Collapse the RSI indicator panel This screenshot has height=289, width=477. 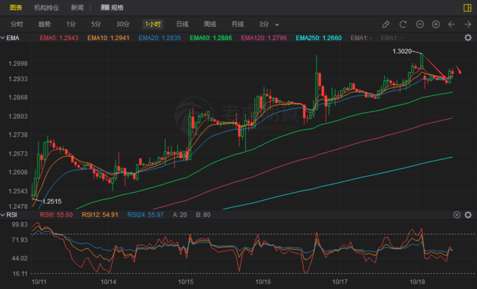click(3, 215)
